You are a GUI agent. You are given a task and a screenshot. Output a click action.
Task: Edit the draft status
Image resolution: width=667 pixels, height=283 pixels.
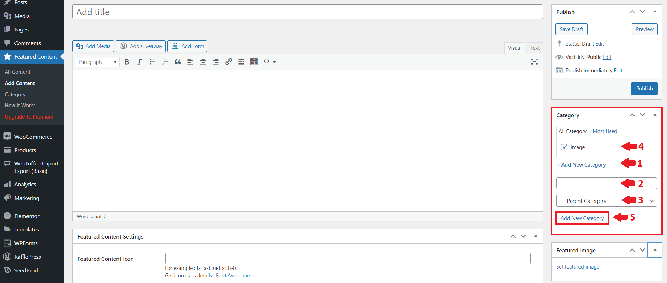600,44
